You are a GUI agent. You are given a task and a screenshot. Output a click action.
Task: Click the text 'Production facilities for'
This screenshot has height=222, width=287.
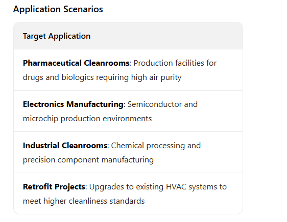(x=175, y=63)
